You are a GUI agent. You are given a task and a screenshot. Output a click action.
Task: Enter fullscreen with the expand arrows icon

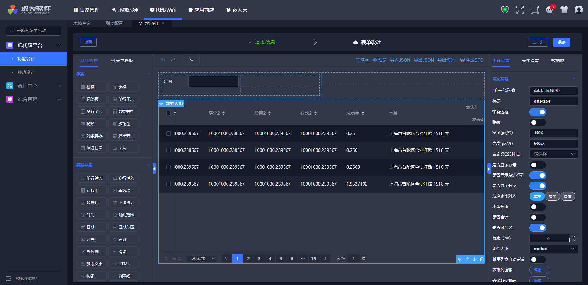pyautogui.click(x=520, y=10)
